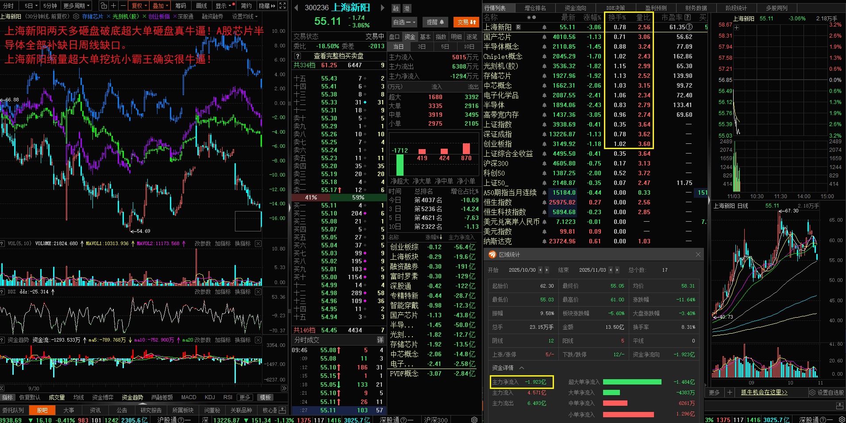Viewport: 846px width, 423px height.
Task: Go to previous stock arrow before 300236
Action: [296, 8]
